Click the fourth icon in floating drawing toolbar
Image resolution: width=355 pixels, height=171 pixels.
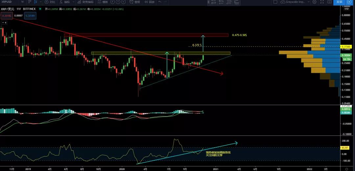click(x=237, y=2)
